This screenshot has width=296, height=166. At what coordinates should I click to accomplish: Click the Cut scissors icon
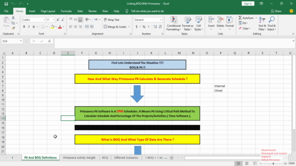click(x=13, y=18)
